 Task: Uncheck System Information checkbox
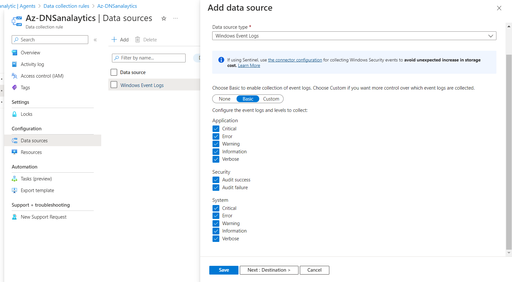pyautogui.click(x=216, y=231)
